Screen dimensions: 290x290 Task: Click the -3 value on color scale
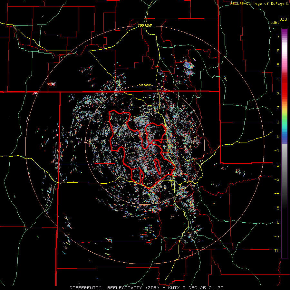pos(277,179)
